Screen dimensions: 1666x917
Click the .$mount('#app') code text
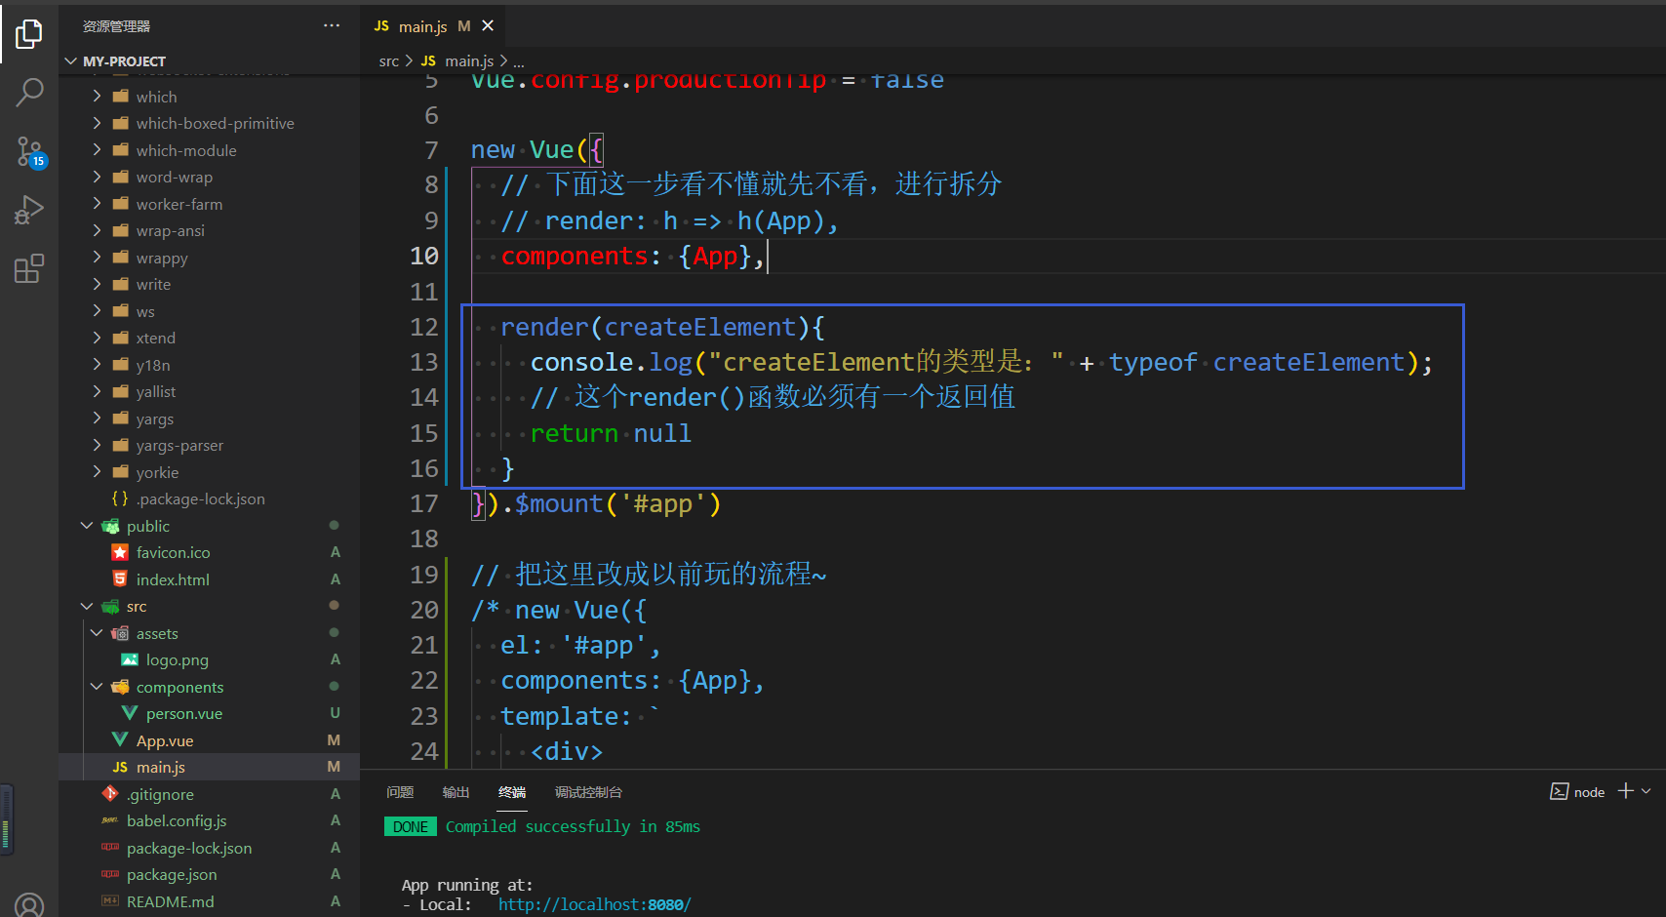(612, 503)
